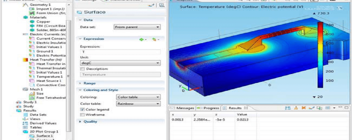
Task: Toggle the Description checkbox
Action: [82, 69]
